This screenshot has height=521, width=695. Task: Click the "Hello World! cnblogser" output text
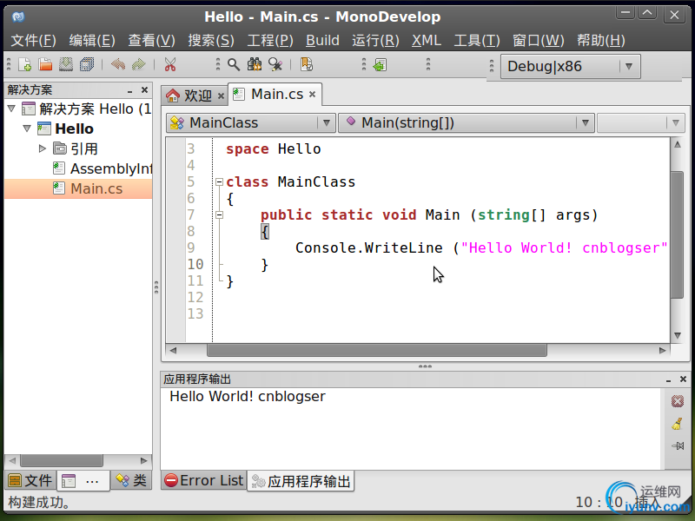[248, 396]
